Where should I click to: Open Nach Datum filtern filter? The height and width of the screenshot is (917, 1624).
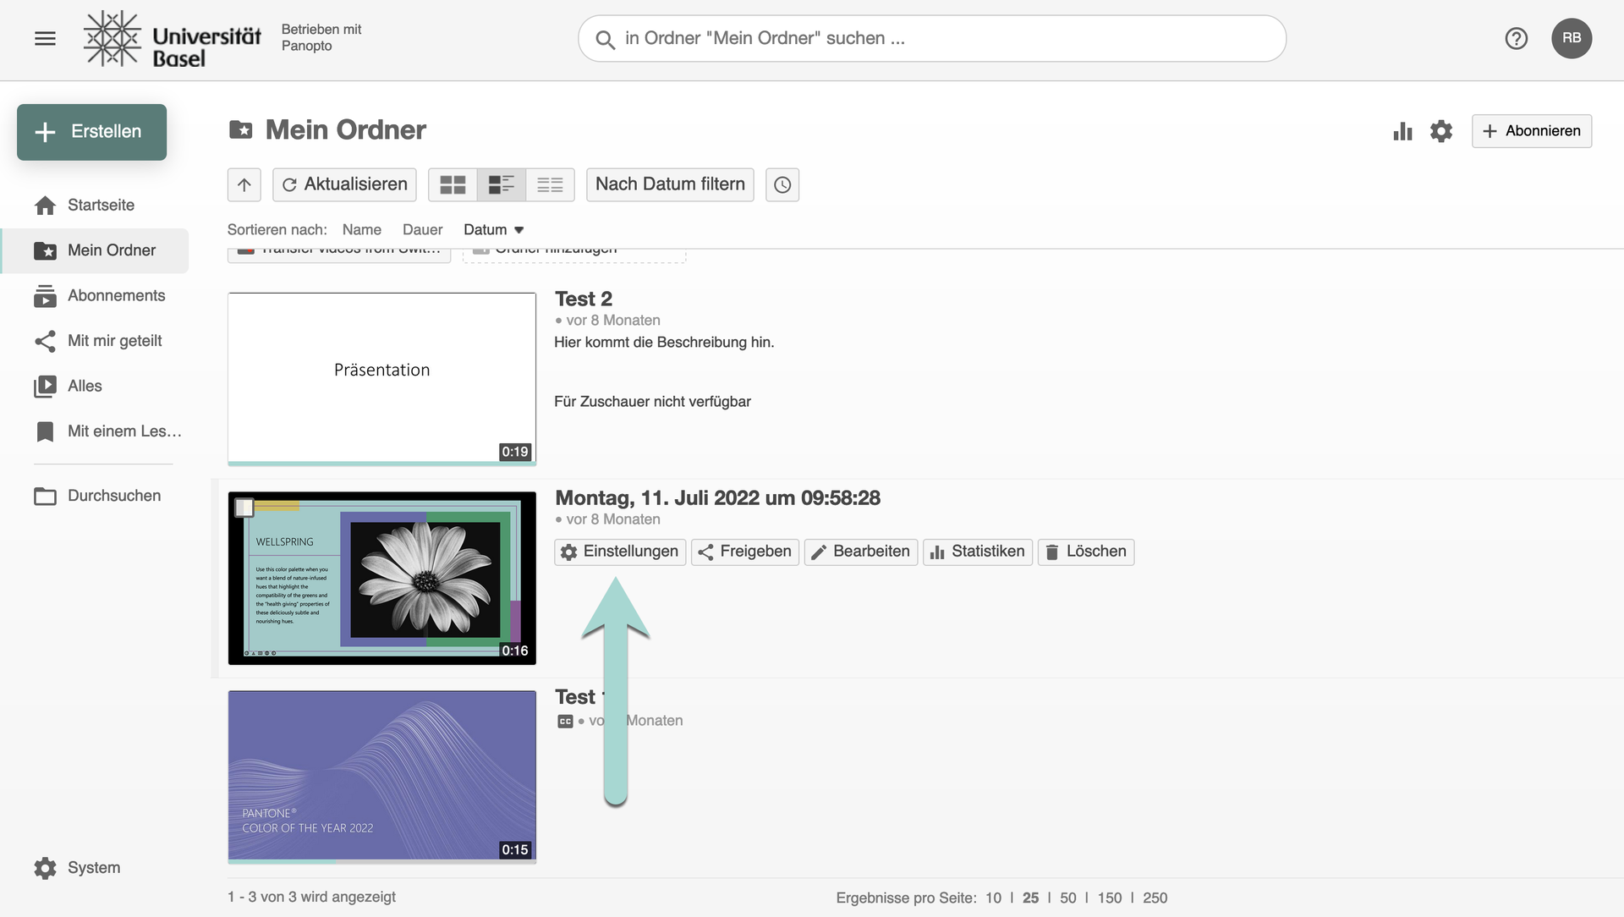click(x=670, y=184)
